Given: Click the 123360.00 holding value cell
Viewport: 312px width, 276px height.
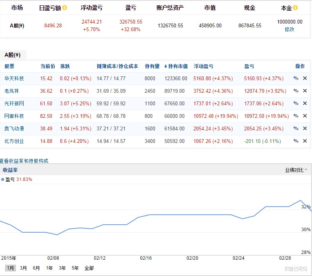Looking at the screenshot, I should click(x=176, y=79).
